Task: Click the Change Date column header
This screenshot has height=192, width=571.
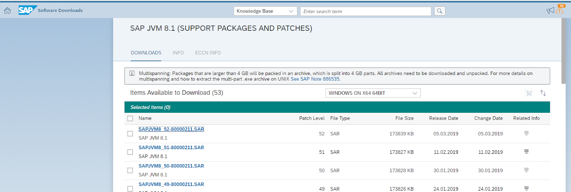Action: click(488, 118)
